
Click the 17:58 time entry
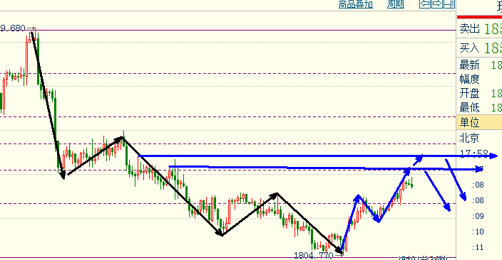point(473,153)
